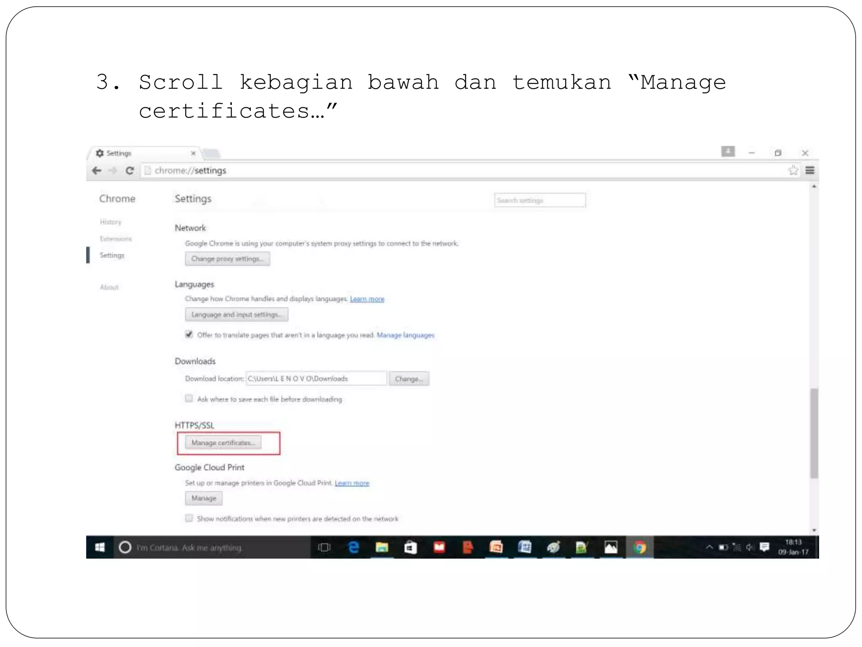The height and width of the screenshot is (647, 862).
Task: Launch Microsoft Edge from the taskbar
Action: point(354,547)
